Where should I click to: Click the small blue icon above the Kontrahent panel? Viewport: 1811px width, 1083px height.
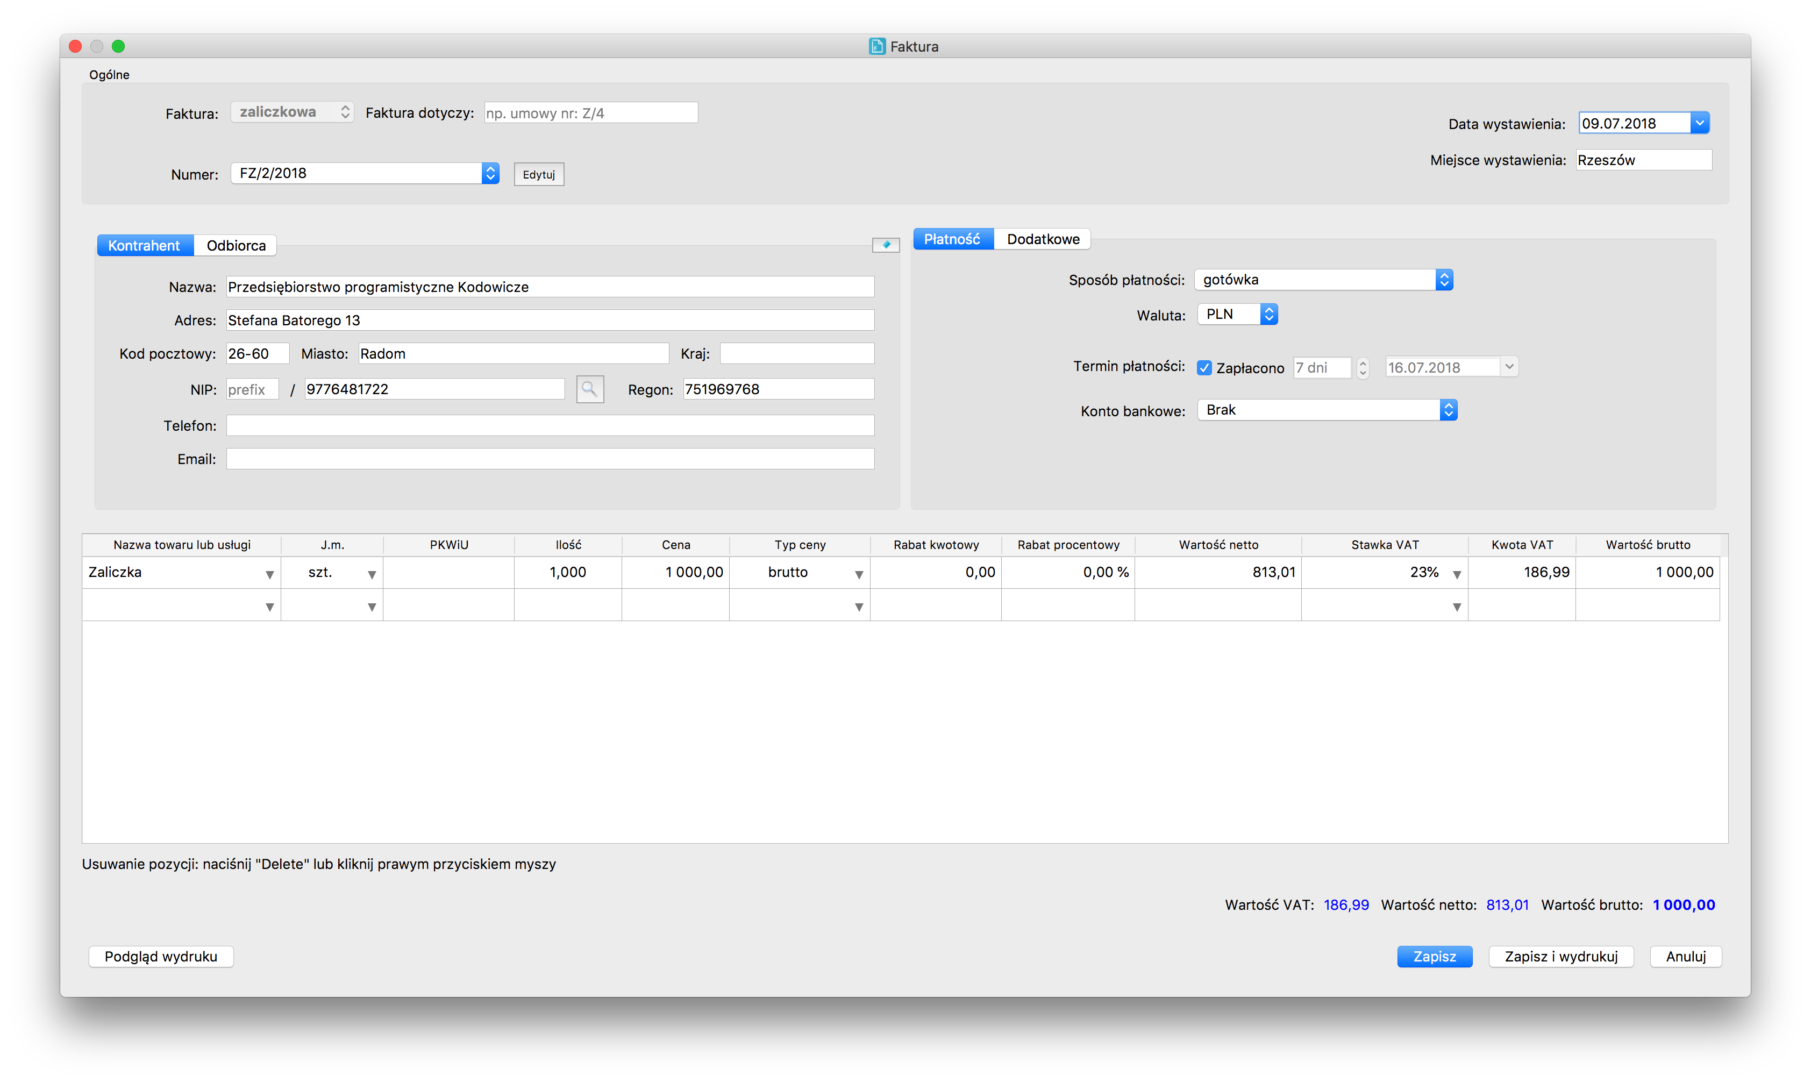pyautogui.click(x=886, y=245)
